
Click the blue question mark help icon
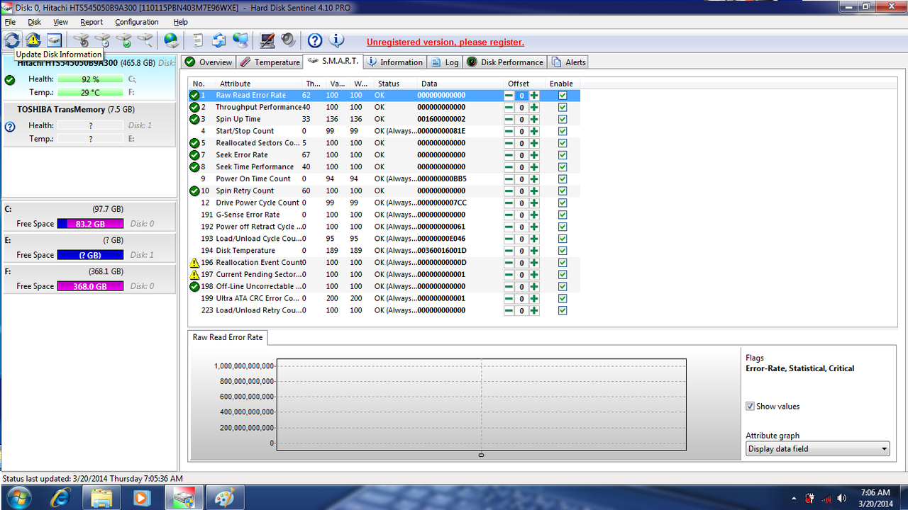click(315, 40)
